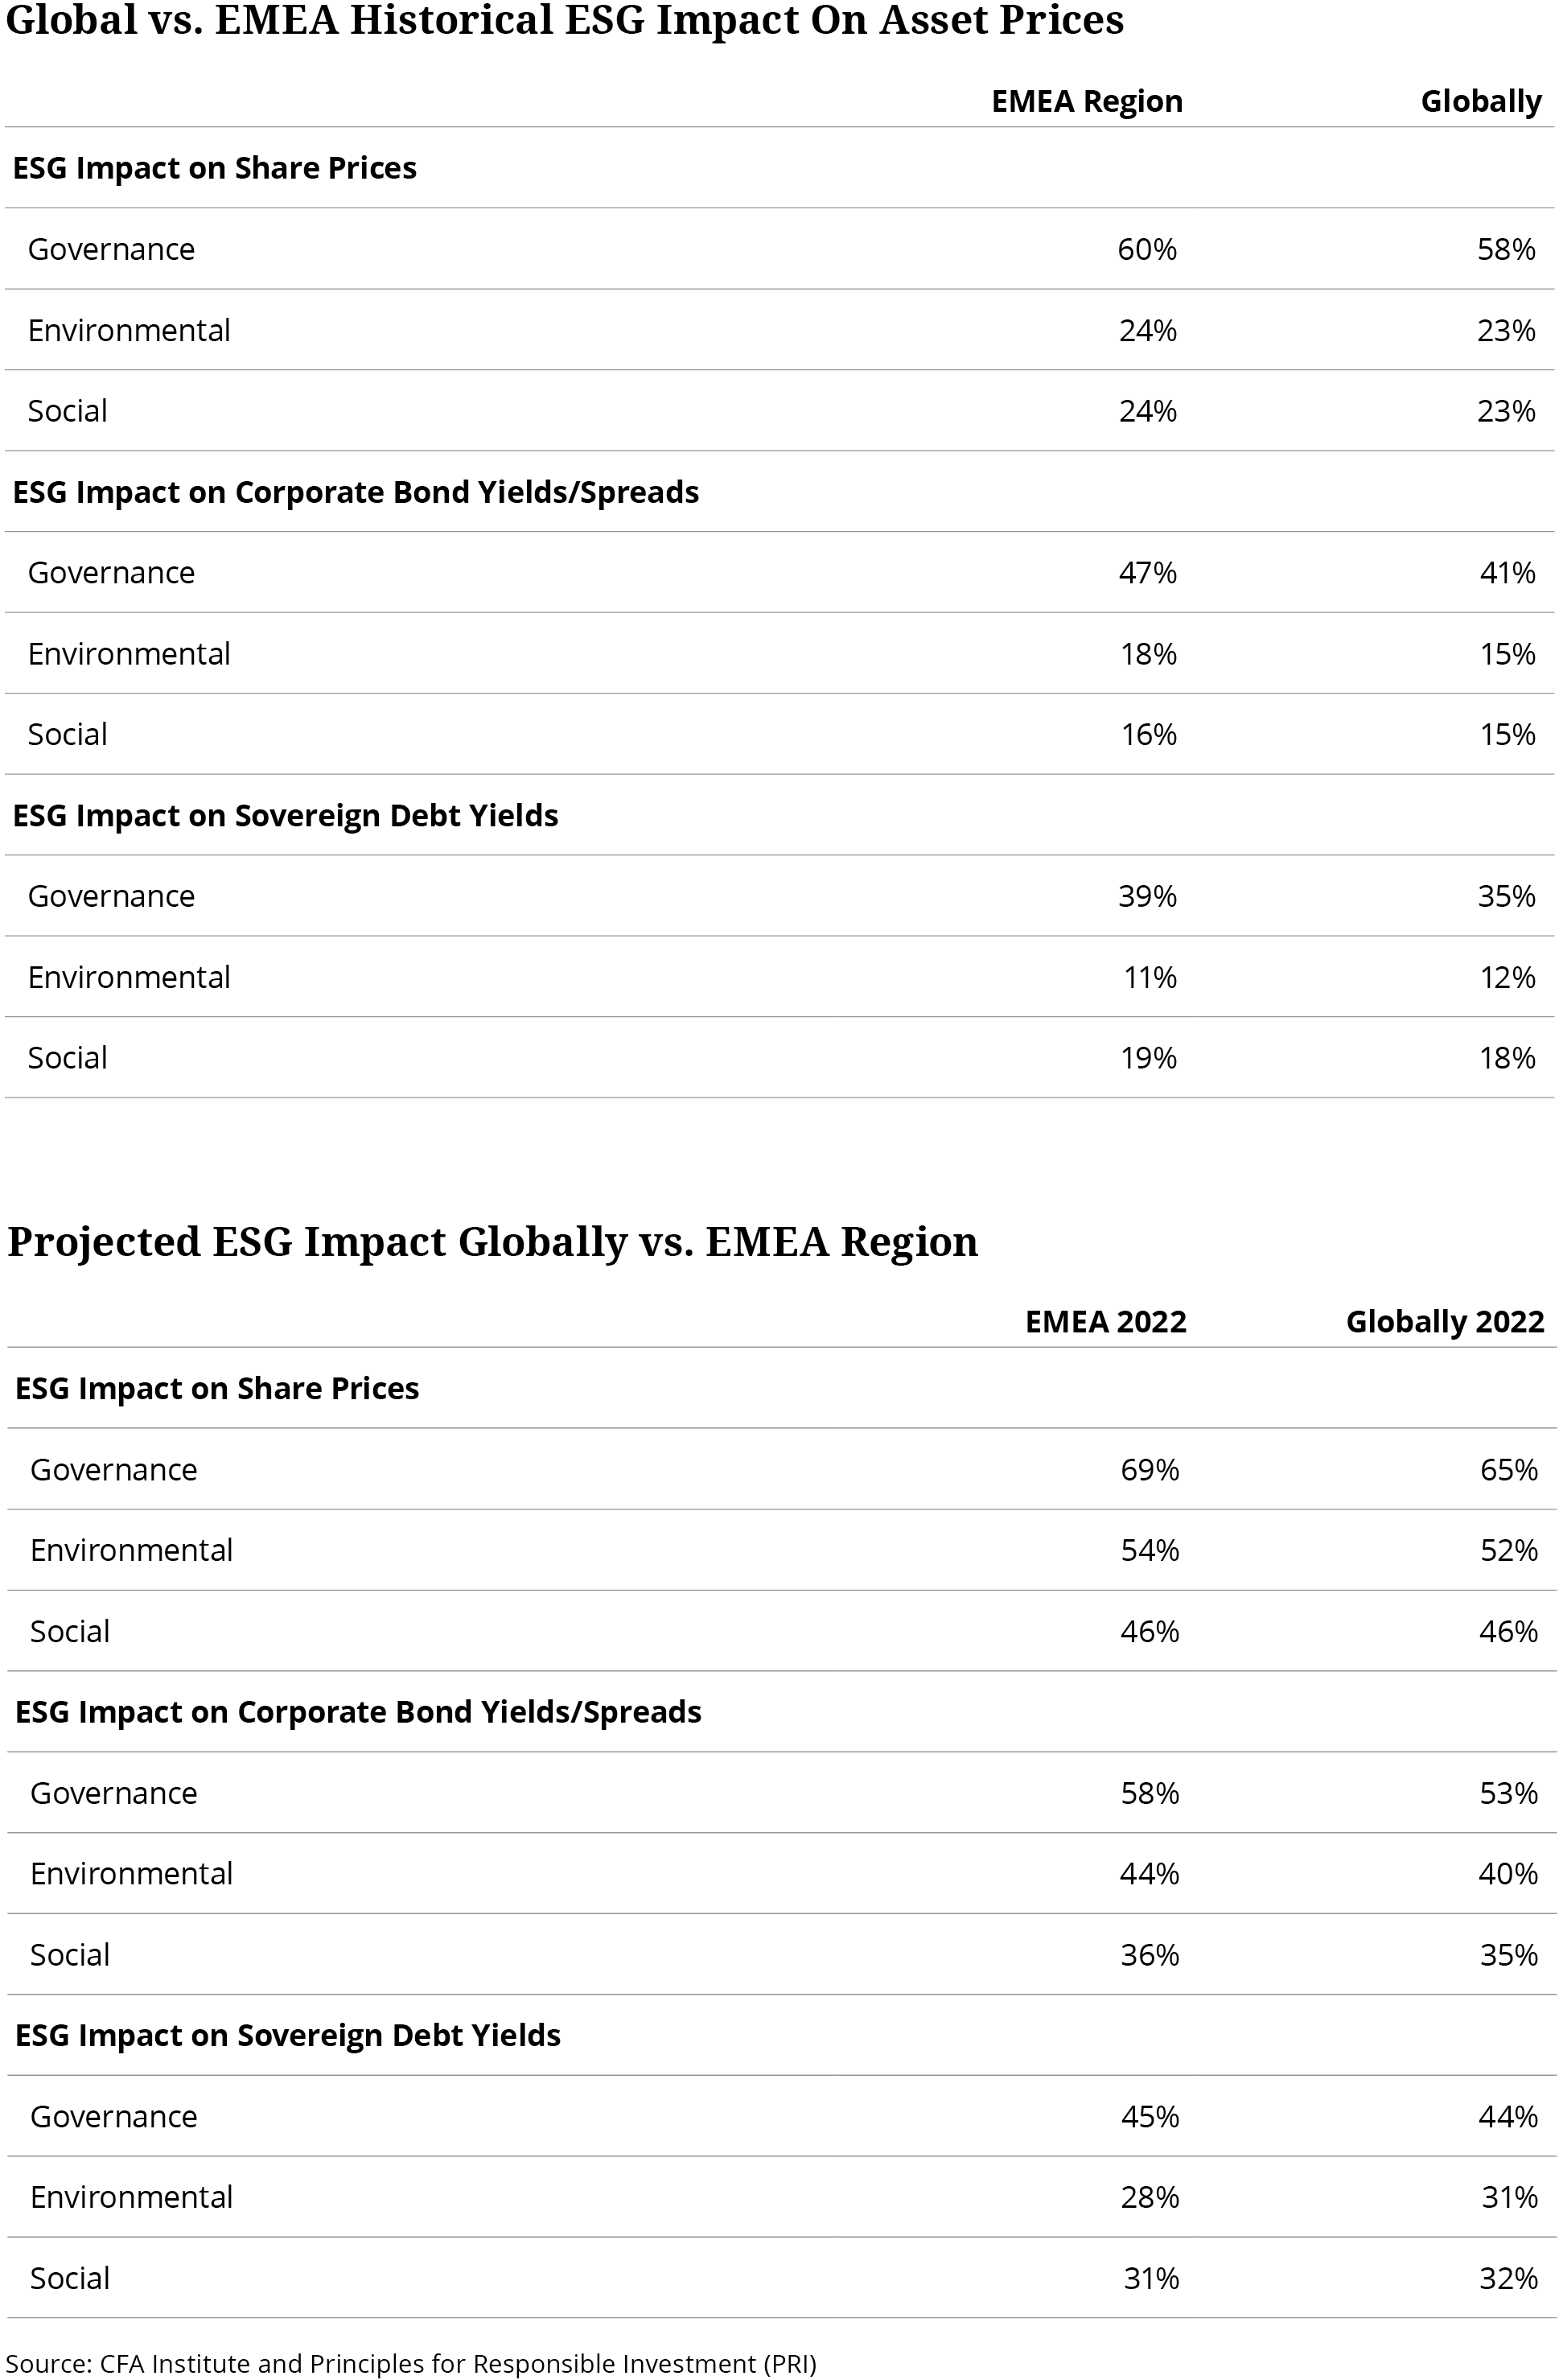Select the historical sovereign Governance 39% value
This screenshot has height=2380, width=1559.
[x=1147, y=896]
